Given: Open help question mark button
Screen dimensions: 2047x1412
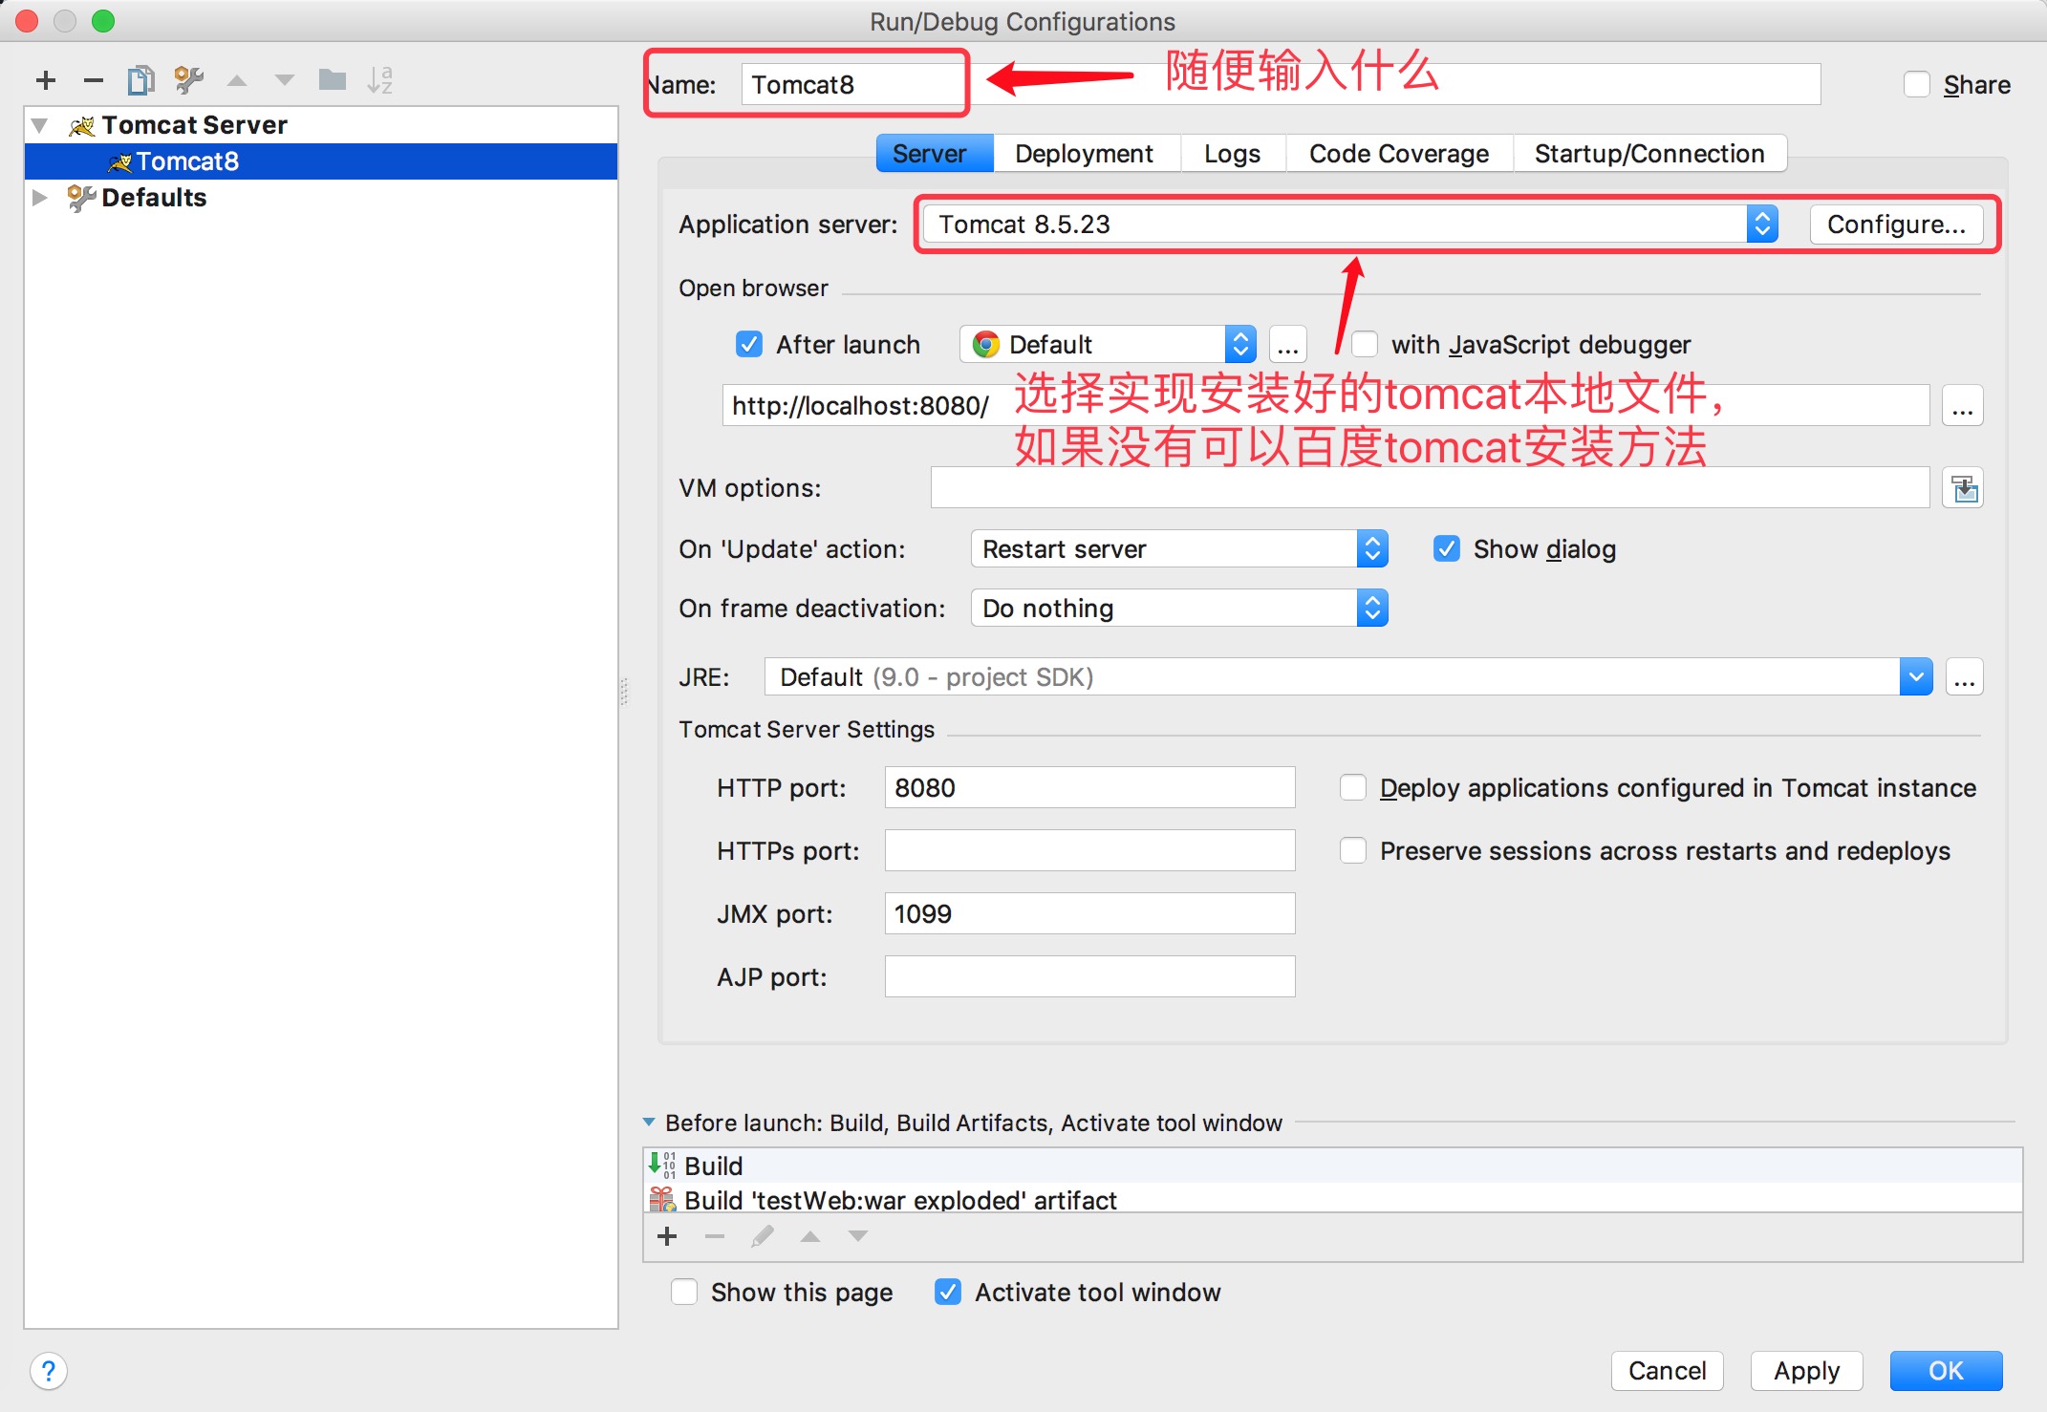Looking at the screenshot, I should pos(49,1371).
